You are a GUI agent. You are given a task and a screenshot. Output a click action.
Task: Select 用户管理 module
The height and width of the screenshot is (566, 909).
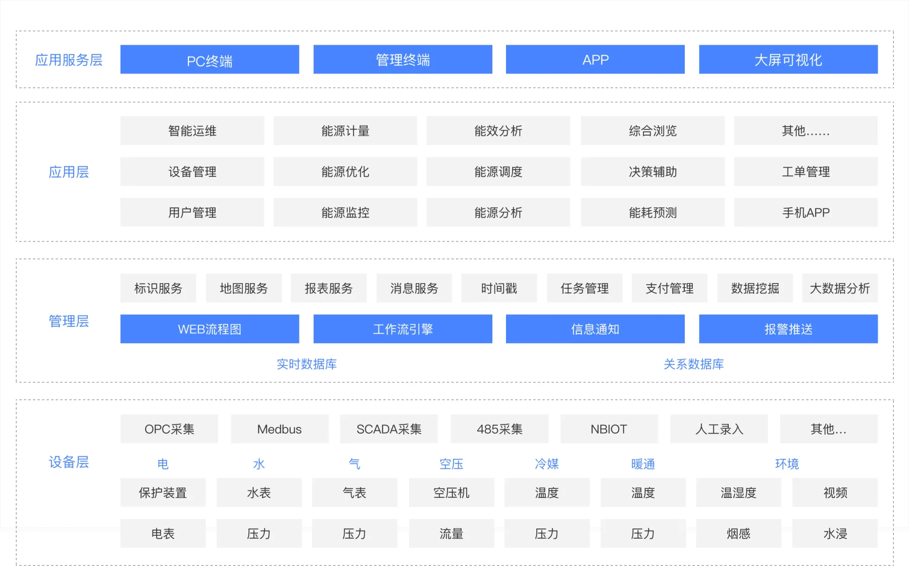pos(192,213)
